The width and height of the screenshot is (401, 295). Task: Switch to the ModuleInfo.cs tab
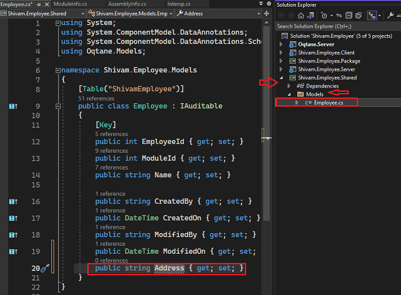click(70, 4)
